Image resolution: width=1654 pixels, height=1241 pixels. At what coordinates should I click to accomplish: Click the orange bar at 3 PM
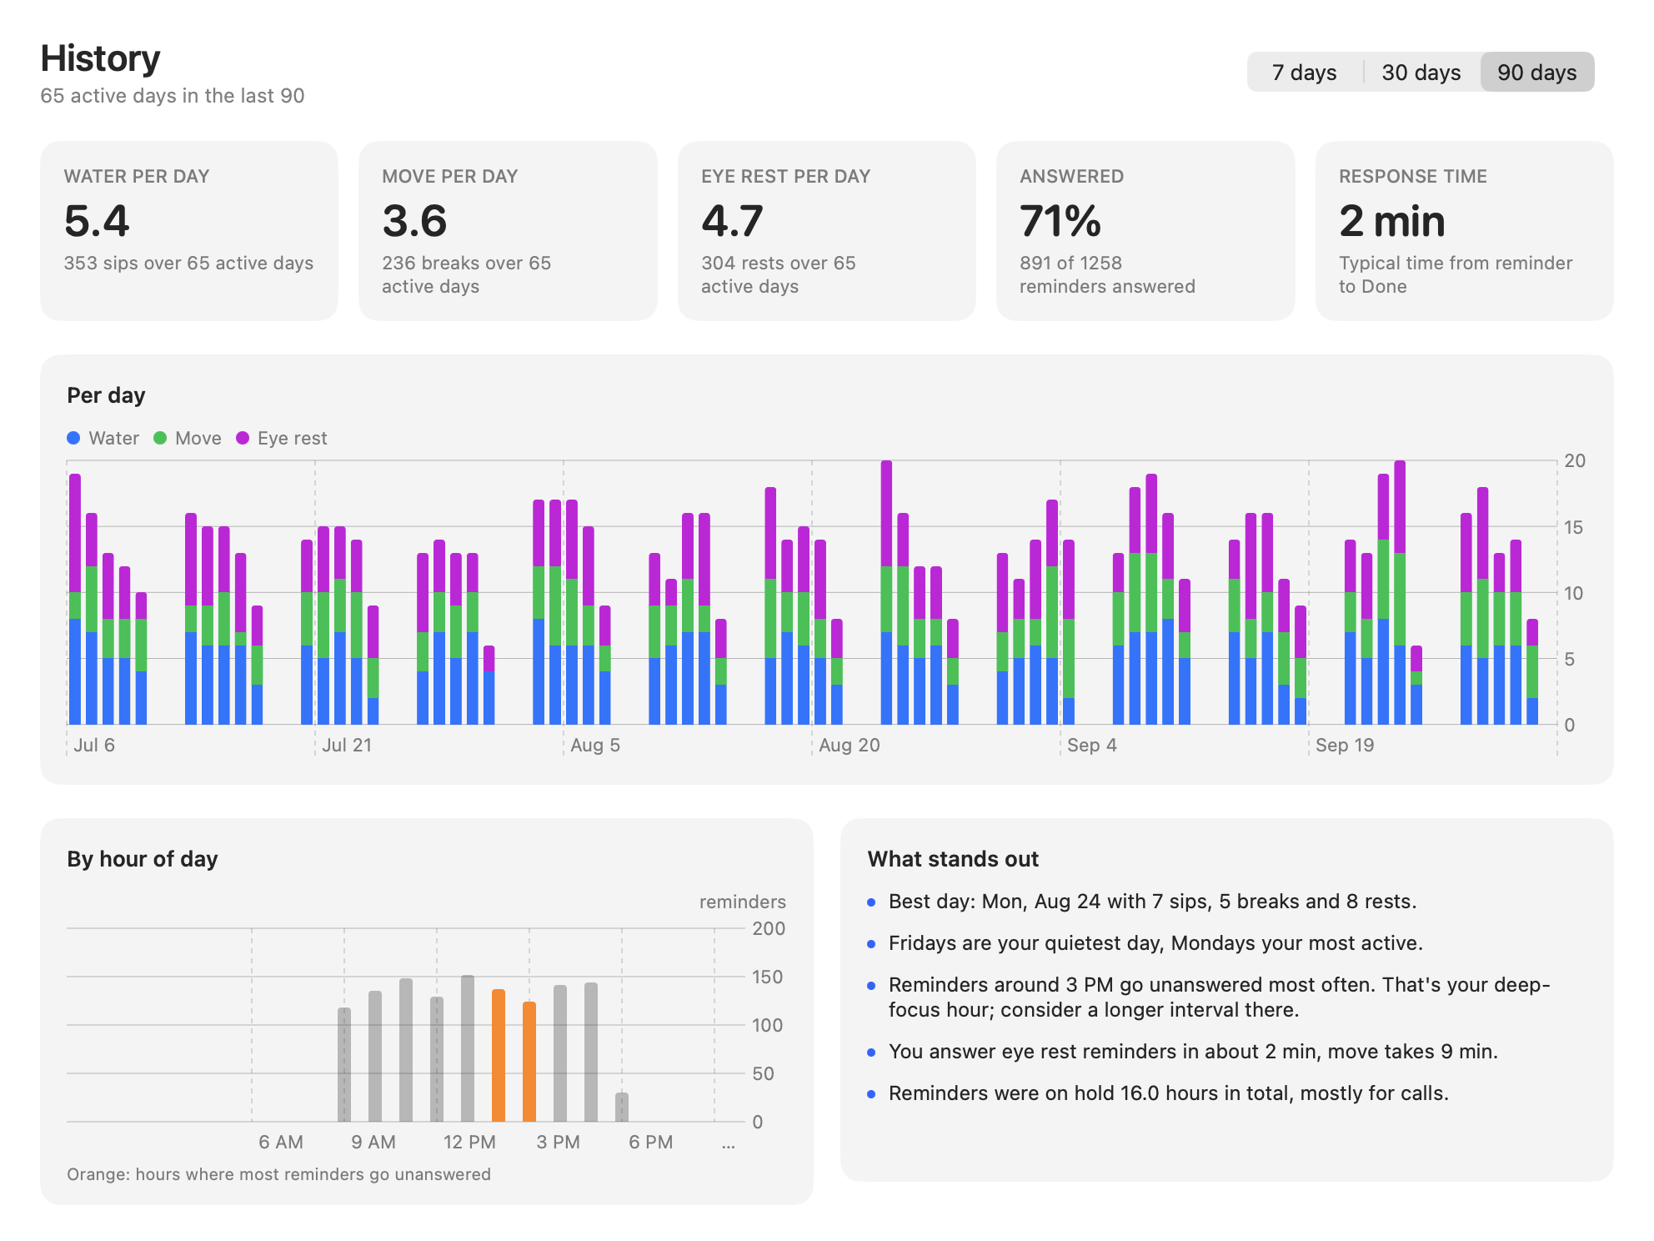[x=529, y=1062]
